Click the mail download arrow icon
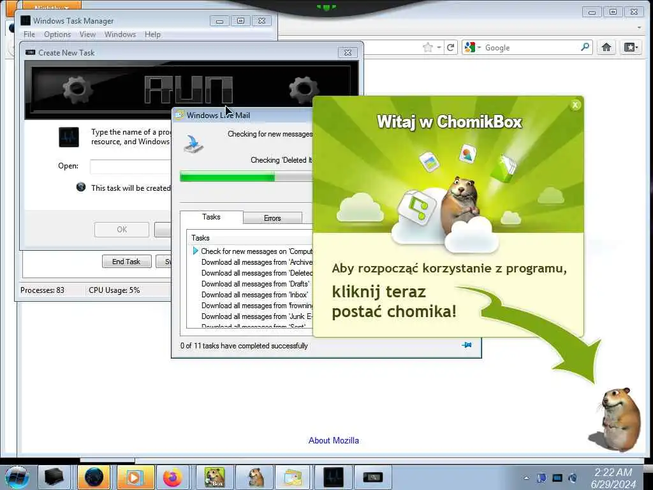The height and width of the screenshot is (490, 653). (194, 144)
